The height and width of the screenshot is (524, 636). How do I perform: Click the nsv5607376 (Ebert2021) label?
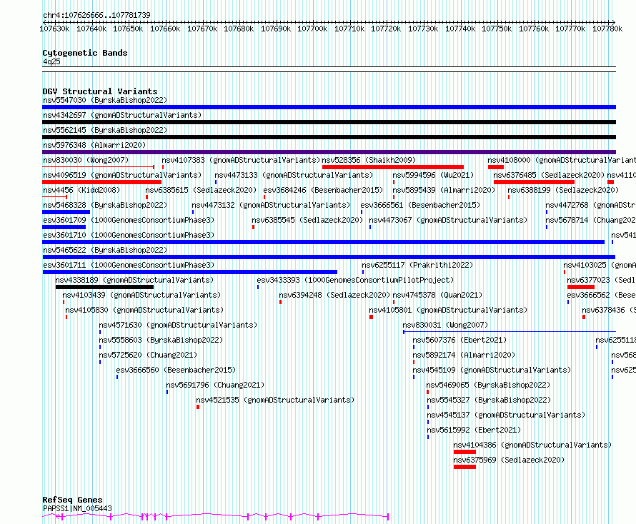coord(459,340)
